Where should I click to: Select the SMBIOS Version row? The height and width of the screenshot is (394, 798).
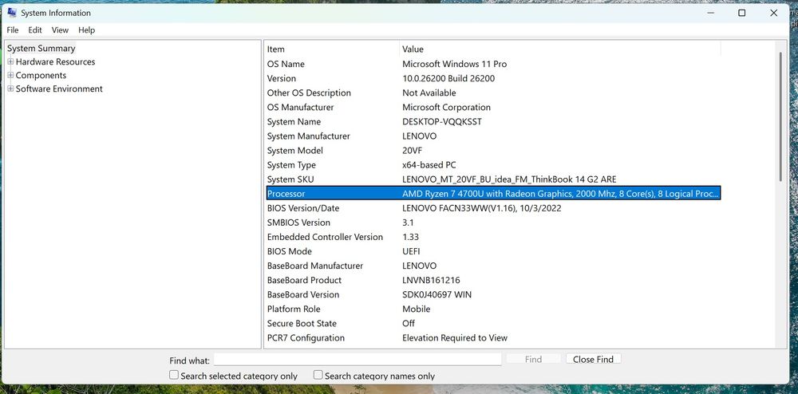[493, 223]
